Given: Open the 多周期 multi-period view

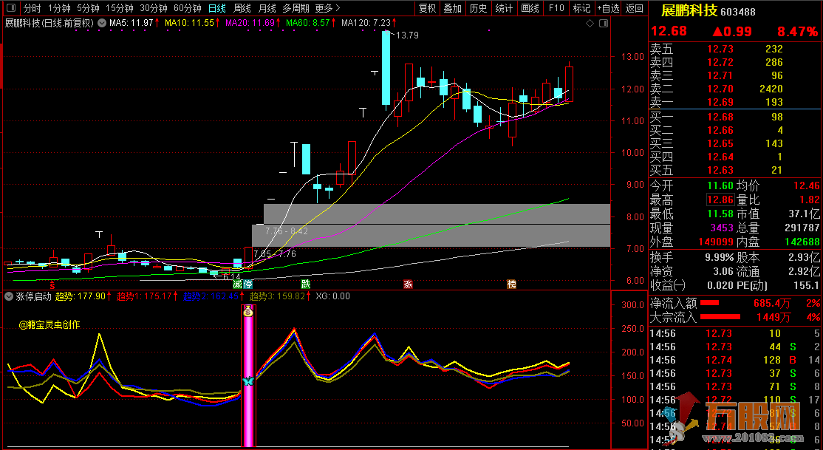Looking at the screenshot, I should [x=296, y=8].
